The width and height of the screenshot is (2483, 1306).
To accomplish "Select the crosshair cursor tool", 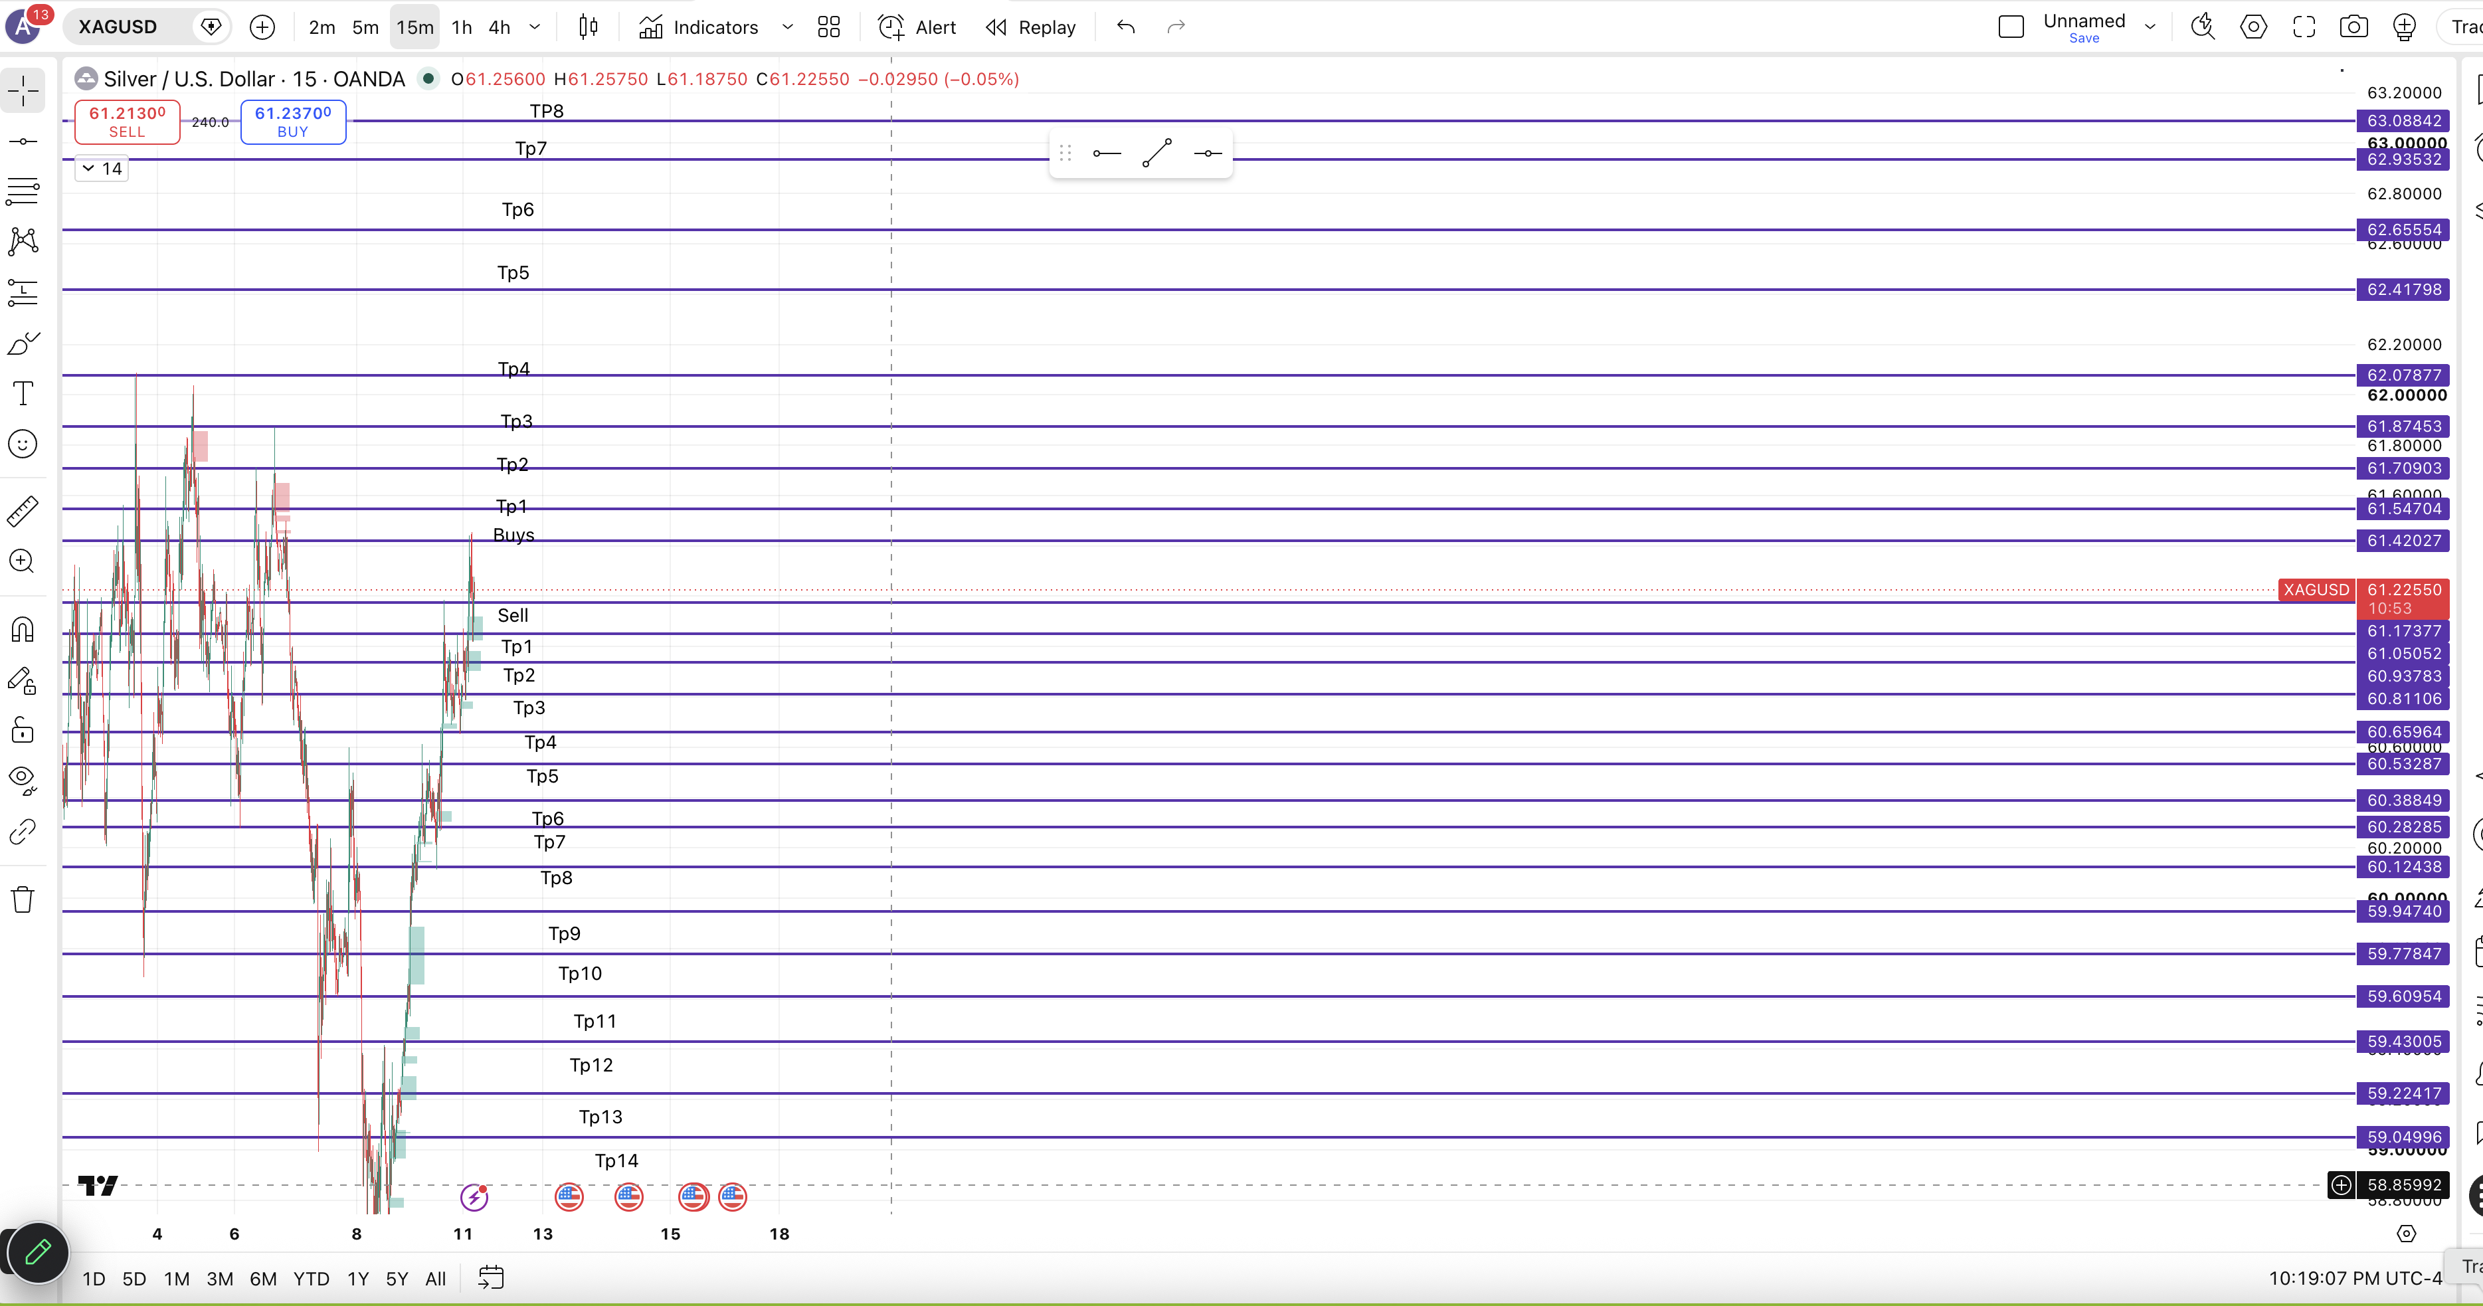I will click(x=23, y=90).
